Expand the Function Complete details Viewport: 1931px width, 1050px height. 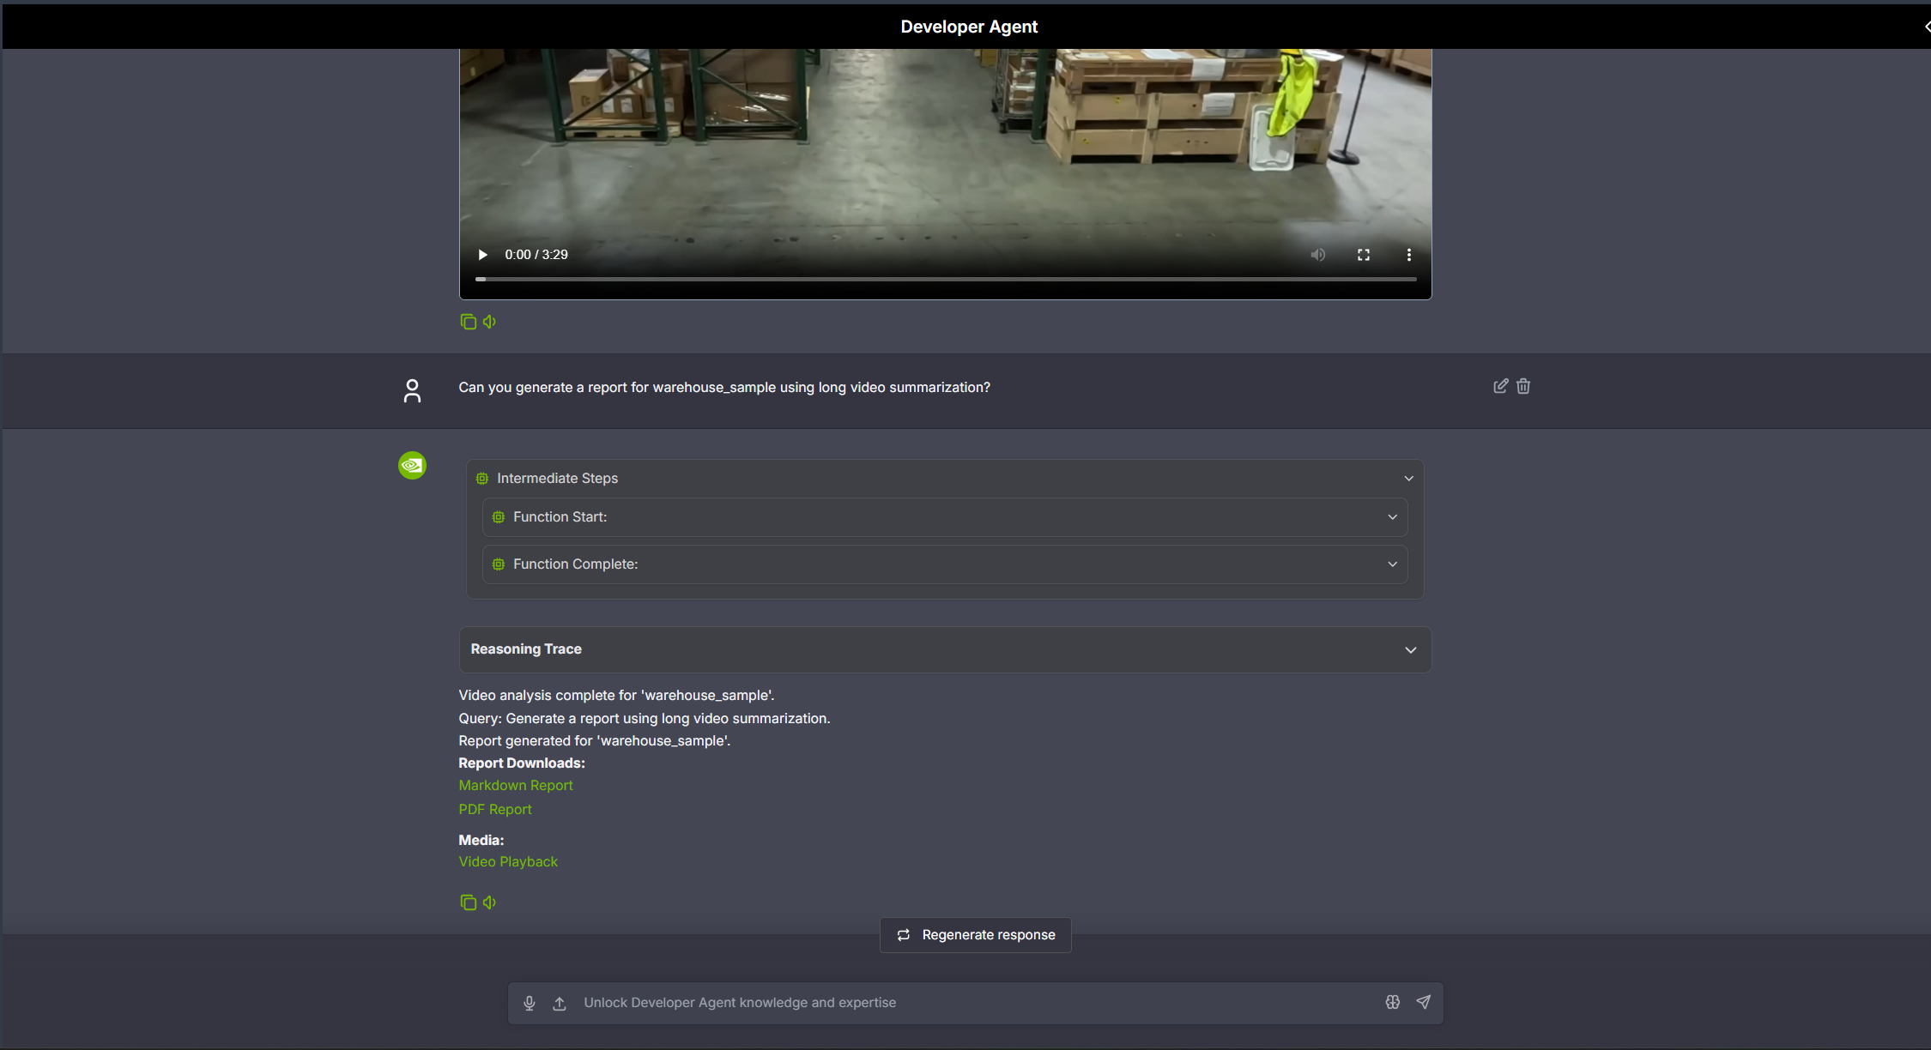[x=1393, y=564]
